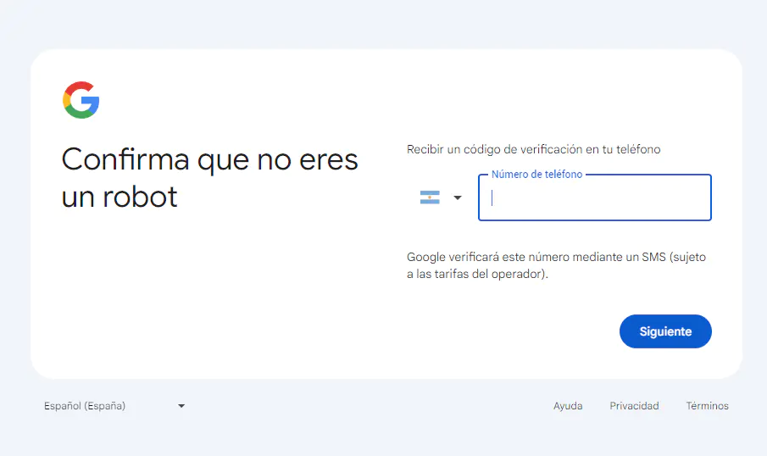
Task: Open the Español (España) language selector
Action: click(85, 406)
